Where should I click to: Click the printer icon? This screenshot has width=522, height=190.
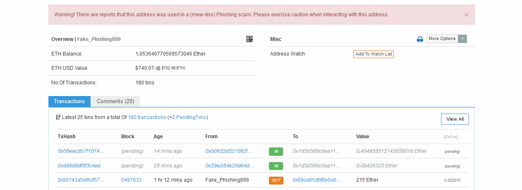[x=420, y=39]
